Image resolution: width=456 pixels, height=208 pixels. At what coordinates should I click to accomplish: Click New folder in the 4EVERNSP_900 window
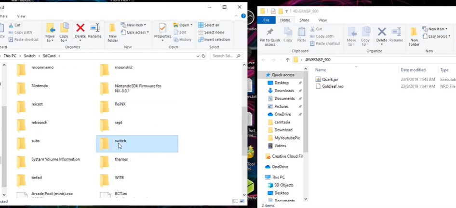(x=414, y=36)
